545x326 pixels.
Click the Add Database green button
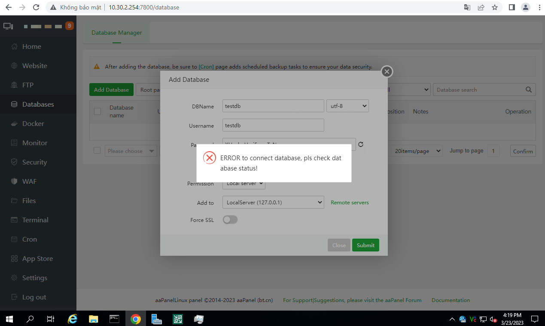tap(111, 90)
